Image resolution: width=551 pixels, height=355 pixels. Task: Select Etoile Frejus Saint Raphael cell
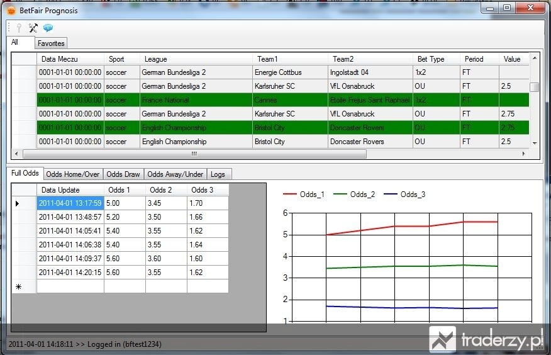point(370,100)
